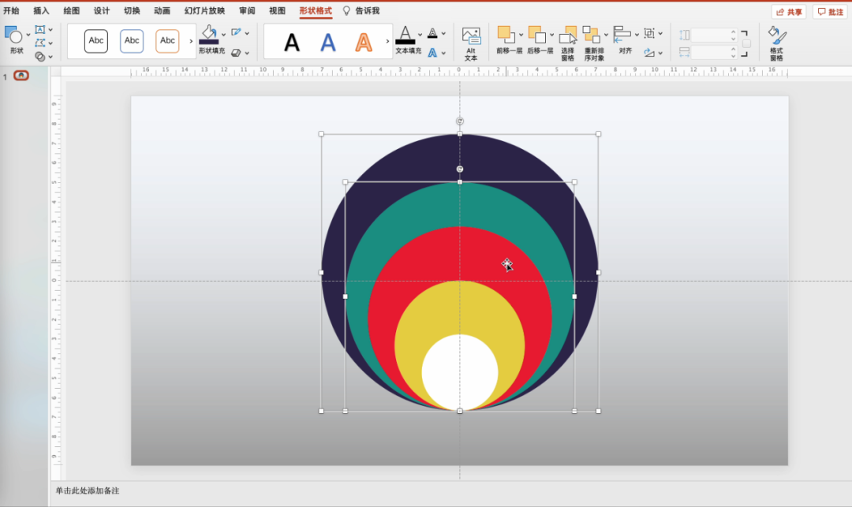Open the 开始 (Home) tab
Screen dimensions: 852x507
click(11, 11)
